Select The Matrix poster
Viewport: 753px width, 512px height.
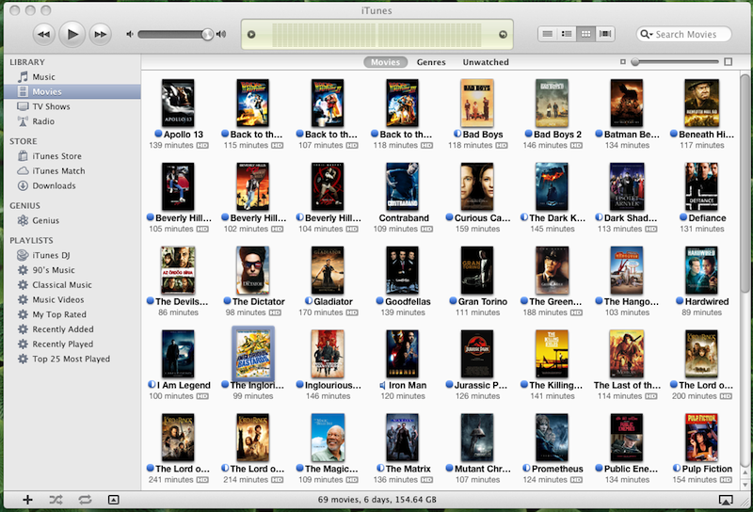point(403,437)
